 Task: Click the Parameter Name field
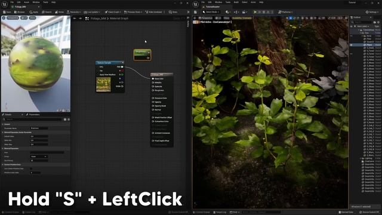[x=39, y=128]
